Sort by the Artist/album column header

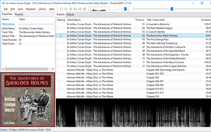click(x=100, y=20)
